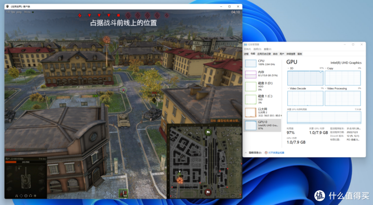The height and width of the screenshot is (205, 373).
Task: Open the Video Decode graph dropdown
Action: coord(290,88)
